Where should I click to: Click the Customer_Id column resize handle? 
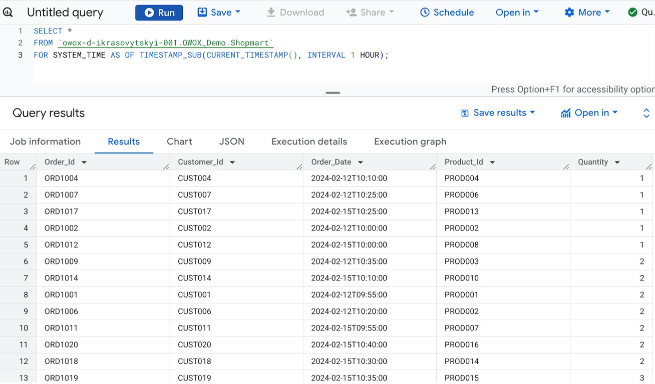(299, 166)
